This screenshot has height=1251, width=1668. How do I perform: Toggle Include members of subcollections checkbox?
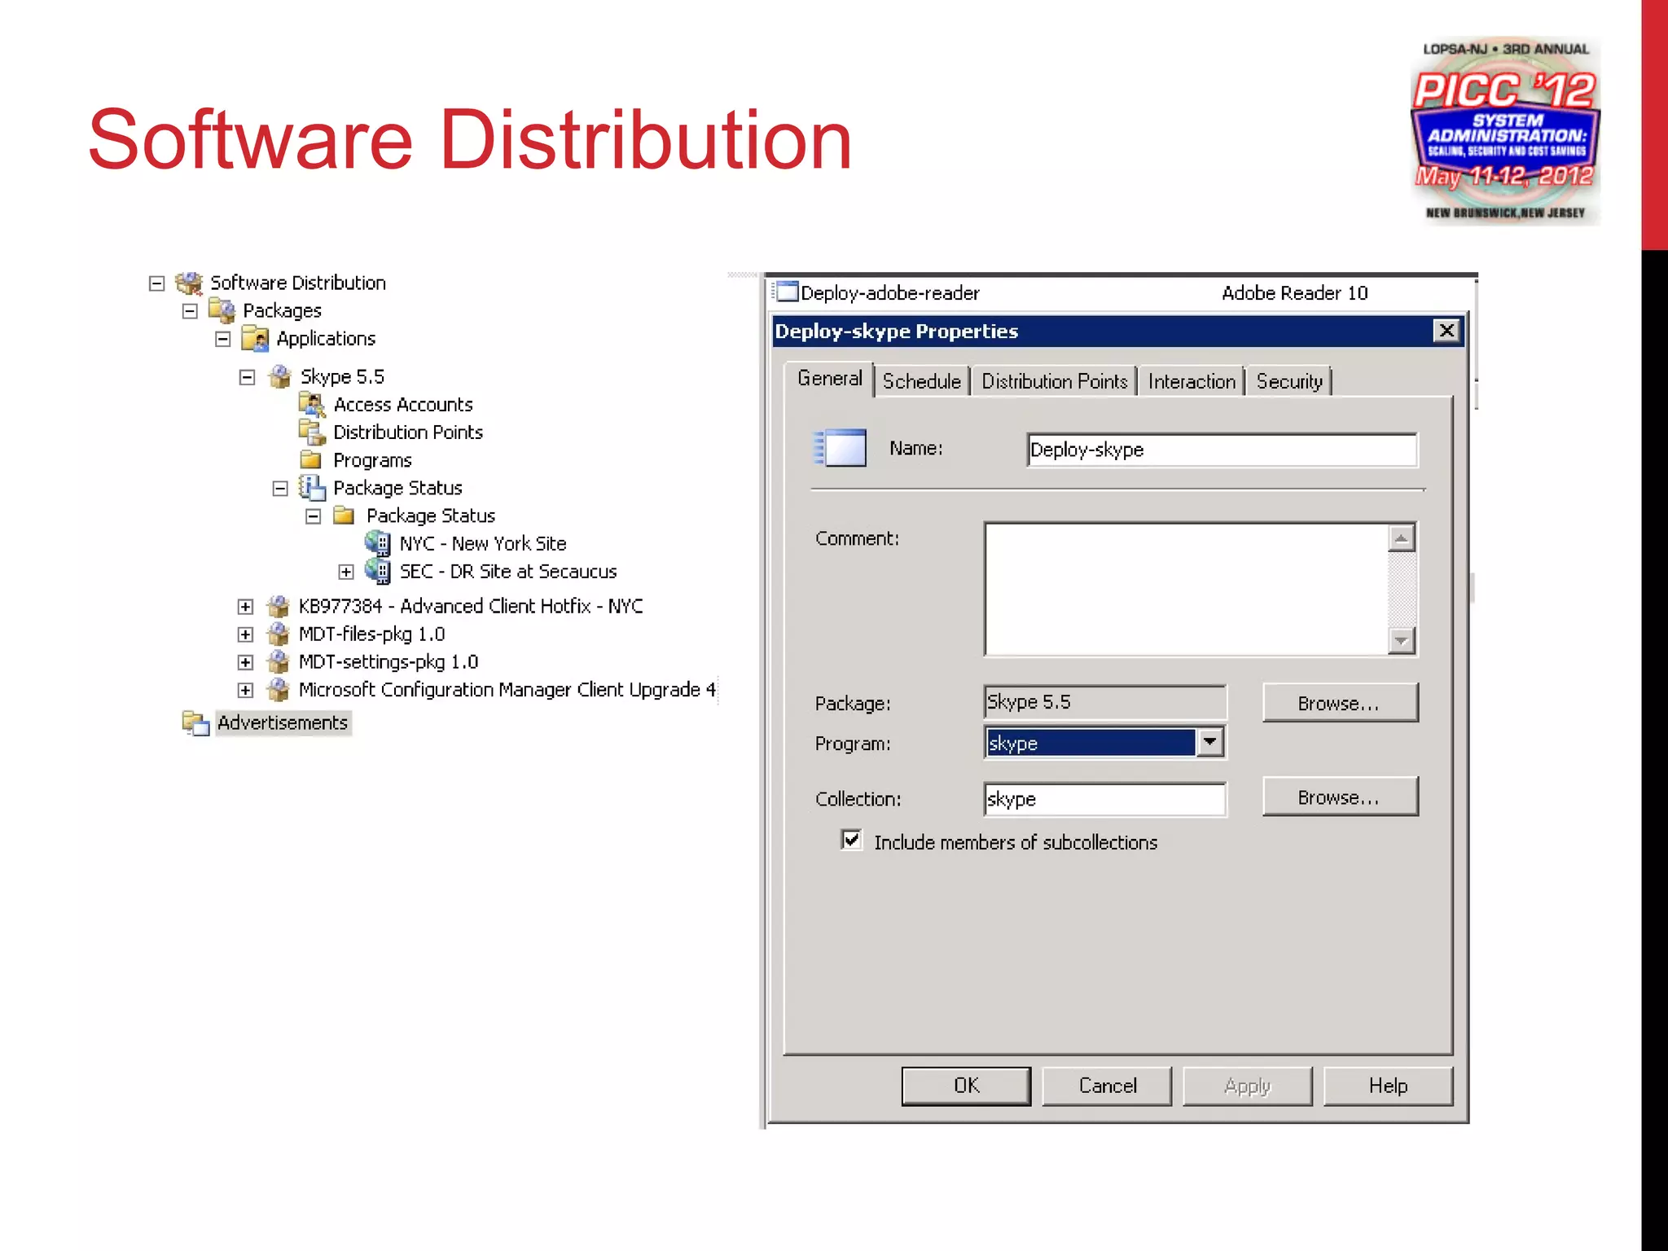[x=851, y=840]
